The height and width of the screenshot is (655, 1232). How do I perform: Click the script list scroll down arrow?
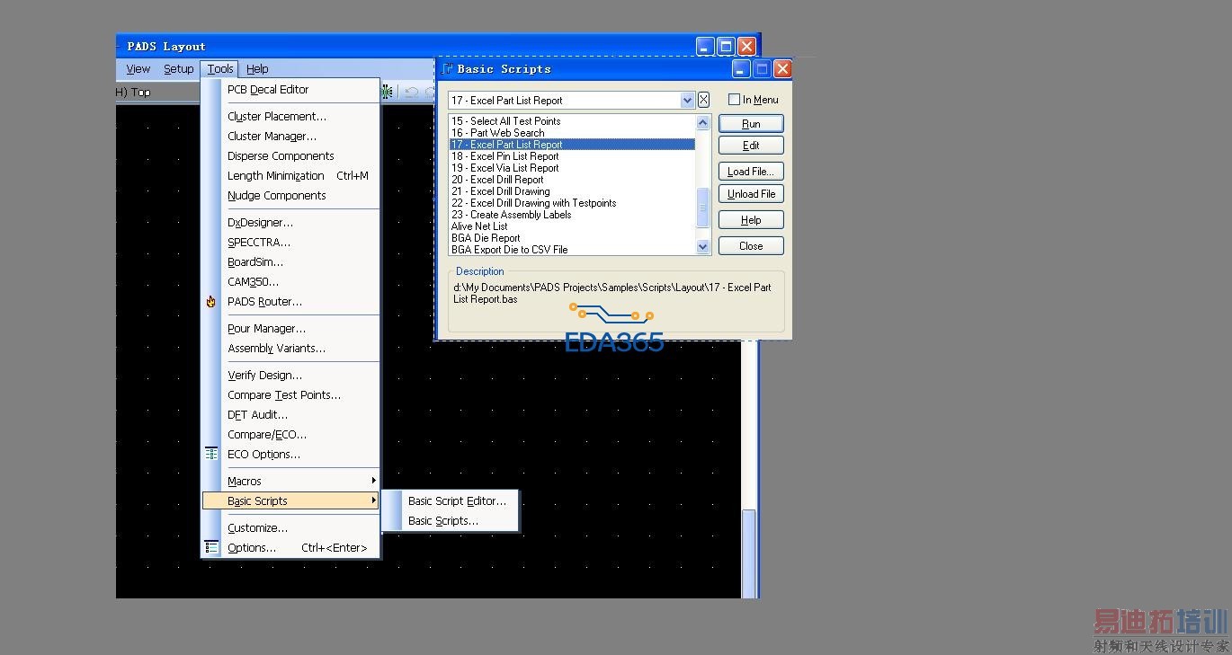703,246
